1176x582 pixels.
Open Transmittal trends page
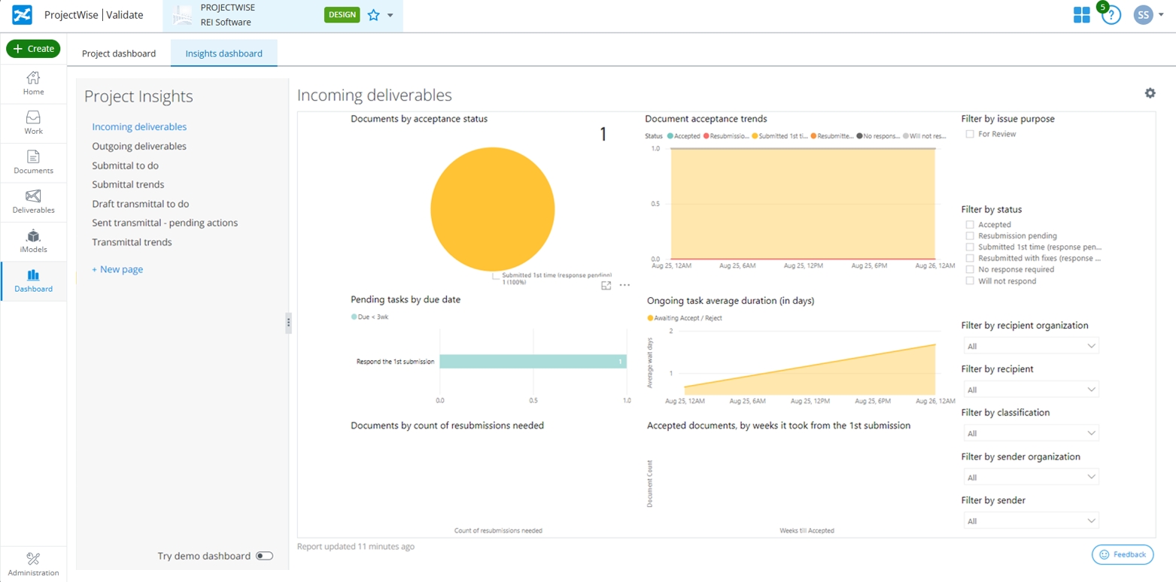132,242
